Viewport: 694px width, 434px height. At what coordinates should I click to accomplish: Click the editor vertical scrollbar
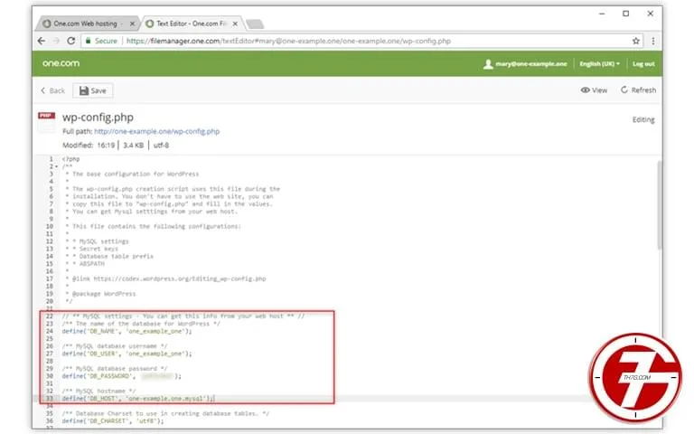pyautogui.click(x=659, y=204)
